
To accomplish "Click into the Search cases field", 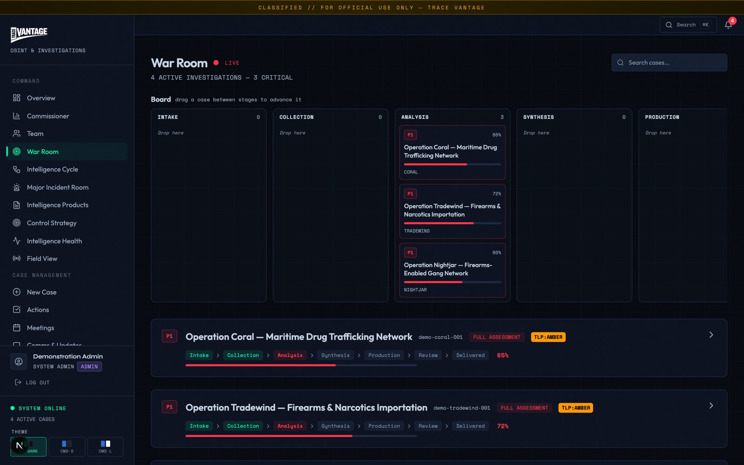I will (669, 62).
